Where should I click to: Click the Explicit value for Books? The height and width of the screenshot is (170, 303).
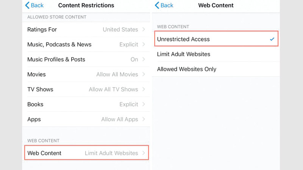129,104
